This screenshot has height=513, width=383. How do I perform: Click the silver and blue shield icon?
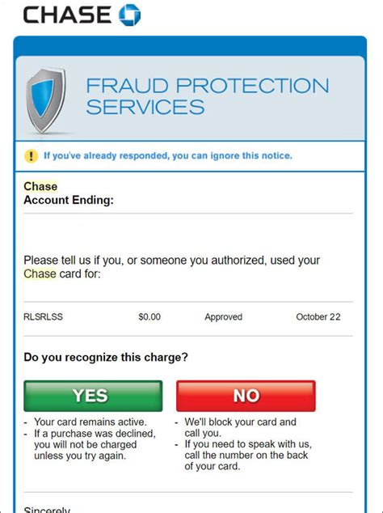coord(46,100)
